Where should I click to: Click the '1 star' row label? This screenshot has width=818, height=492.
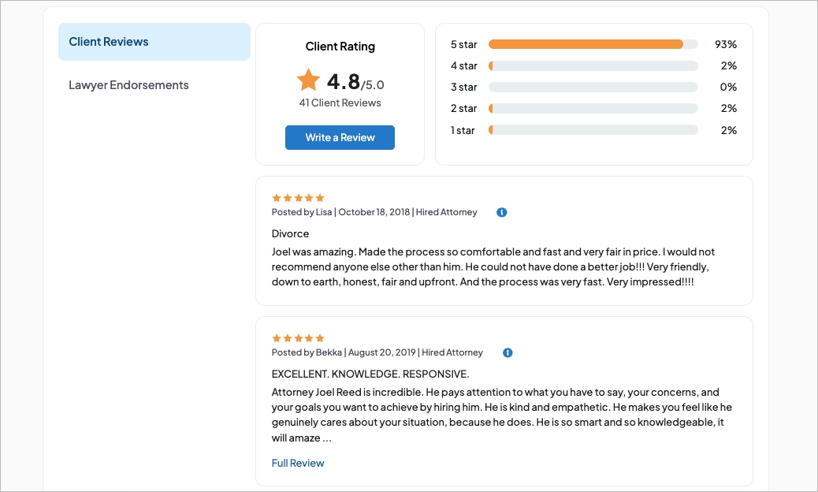463,130
